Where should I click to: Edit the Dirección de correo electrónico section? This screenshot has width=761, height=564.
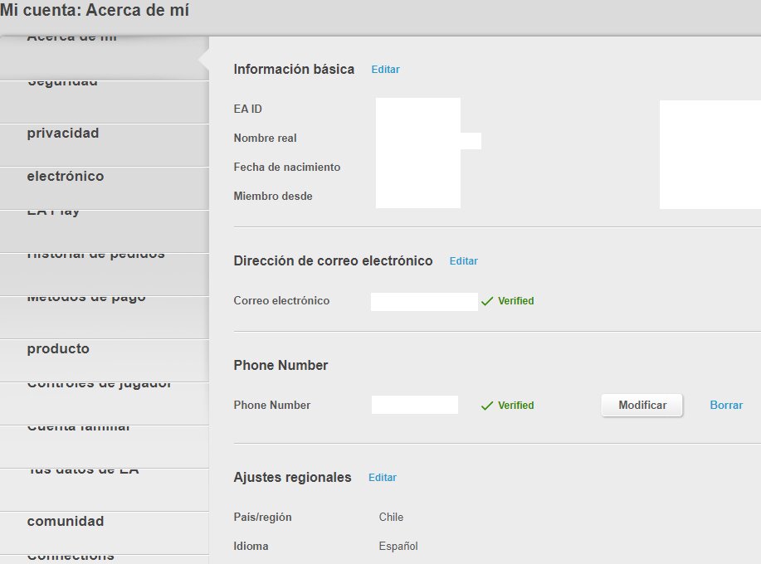[463, 261]
